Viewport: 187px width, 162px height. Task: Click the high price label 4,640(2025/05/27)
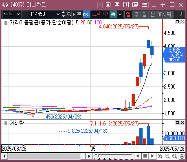[x=119, y=26]
